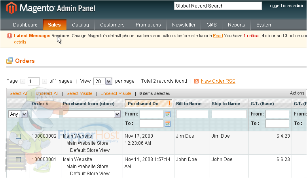Open the Customers menu

(x=112, y=25)
